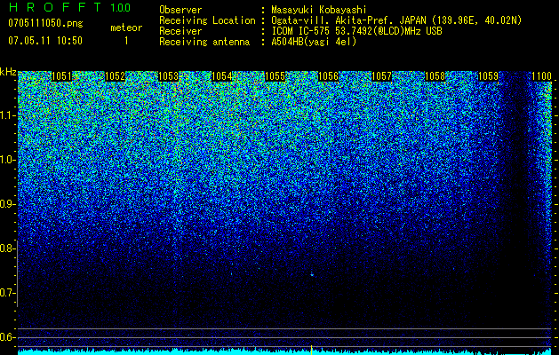Select the Ogata-vill. Akita-Pref. JAPAN location text
The height and width of the screenshot is (355, 559).
(x=396, y=20)
